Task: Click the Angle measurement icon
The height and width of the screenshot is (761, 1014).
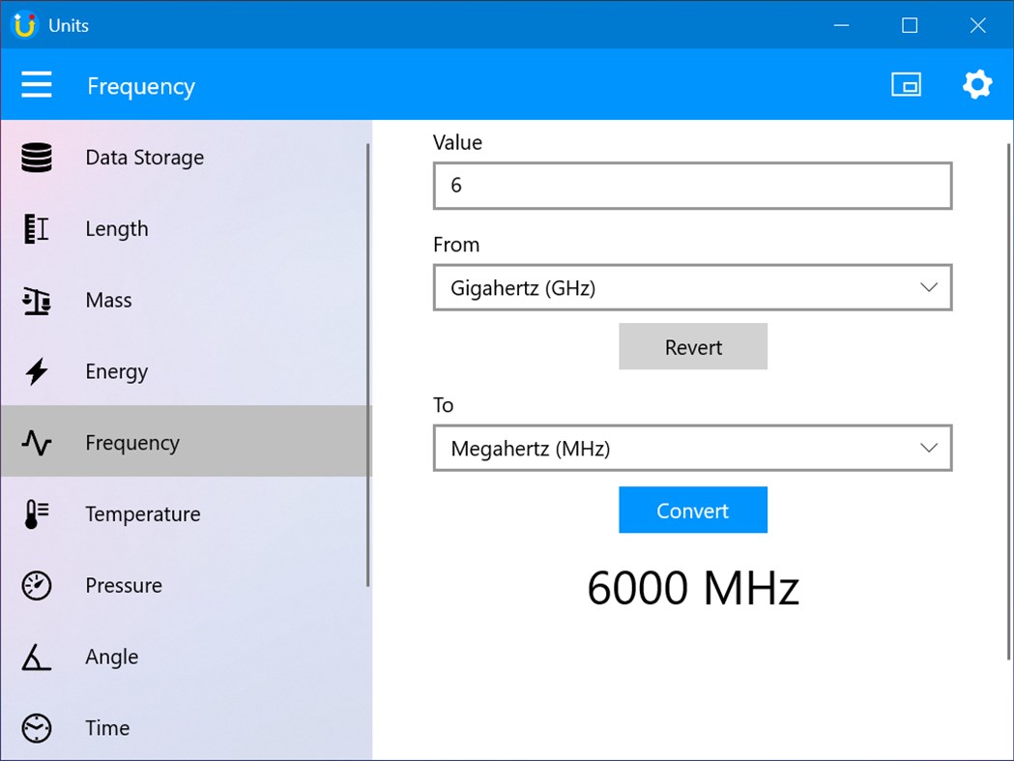Action: 36,657
